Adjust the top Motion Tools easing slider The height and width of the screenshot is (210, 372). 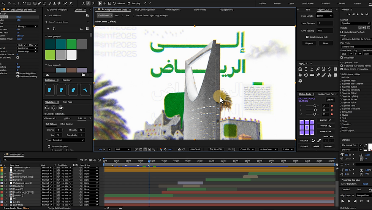tap(315, 106)
